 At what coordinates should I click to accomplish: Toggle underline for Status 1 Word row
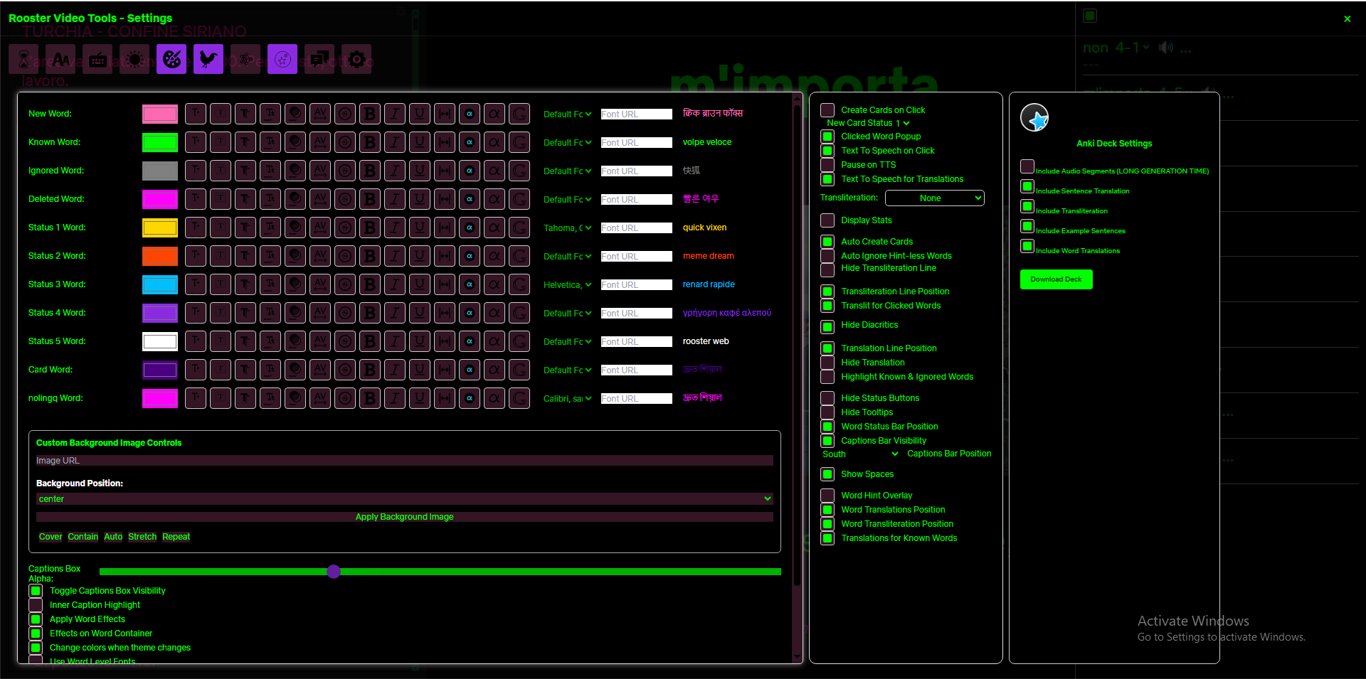click(x=420, y=228)
